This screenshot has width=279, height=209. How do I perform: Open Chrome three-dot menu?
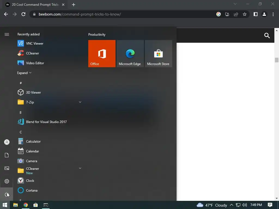(x=273, y=14)
